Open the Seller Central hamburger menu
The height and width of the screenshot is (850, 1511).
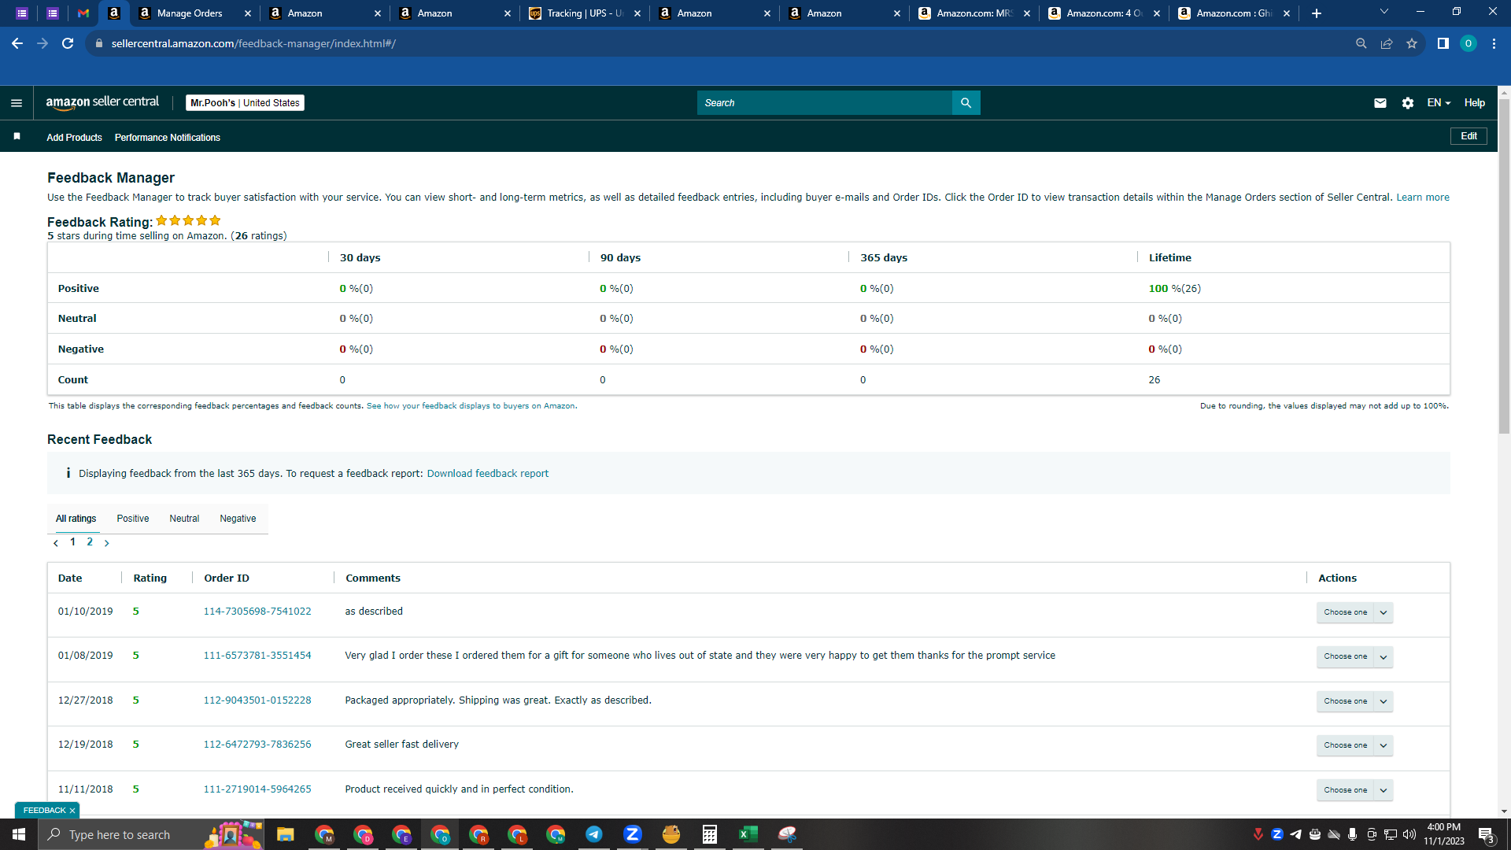tap(17, 103)
